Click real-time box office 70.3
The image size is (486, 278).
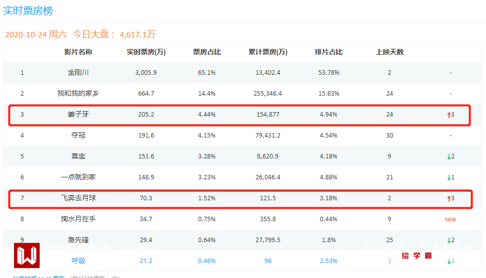point(146,198)
